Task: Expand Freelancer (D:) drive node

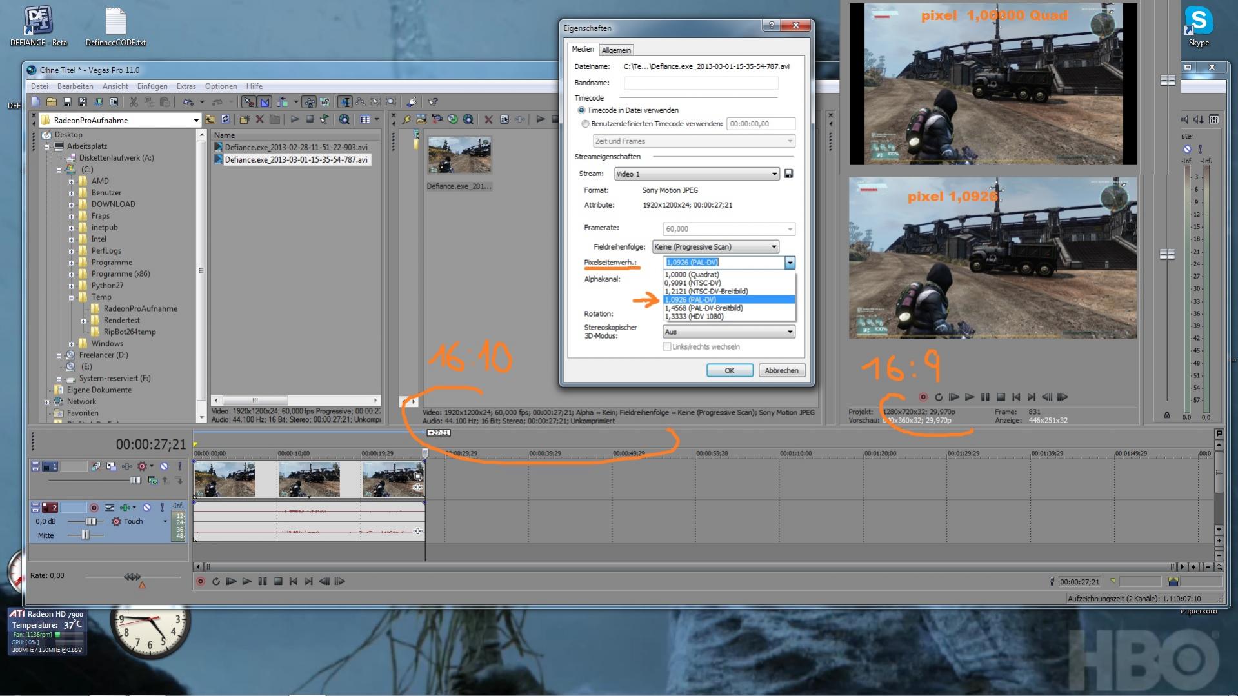Action: pos(59,355)
